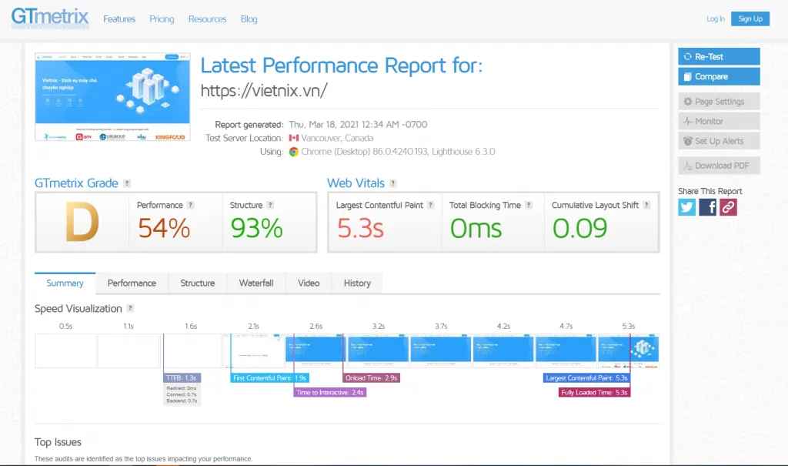
Task: Switch to the Waterfall tab
Action: click(x=256, y=283)
